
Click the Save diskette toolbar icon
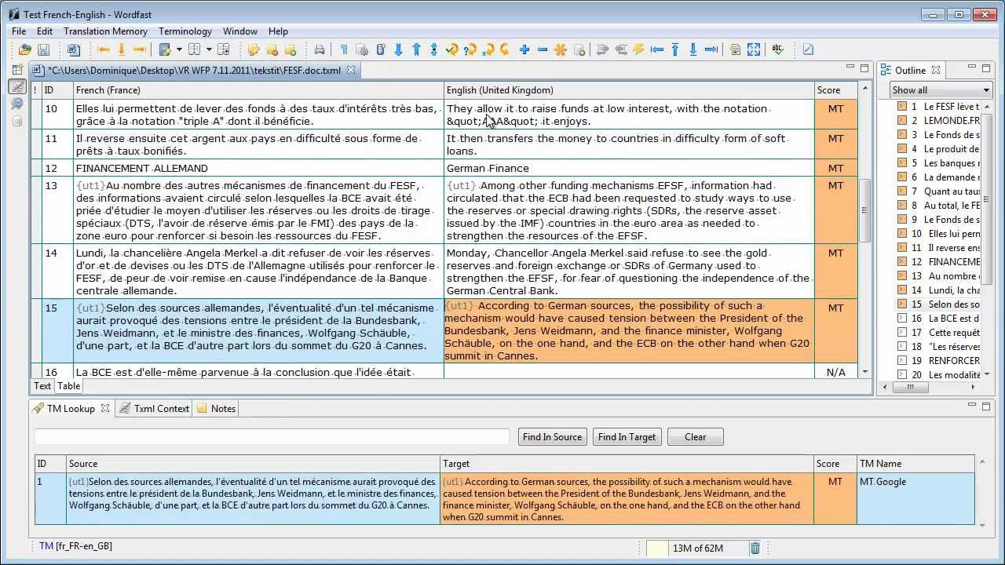click(44, 49)
